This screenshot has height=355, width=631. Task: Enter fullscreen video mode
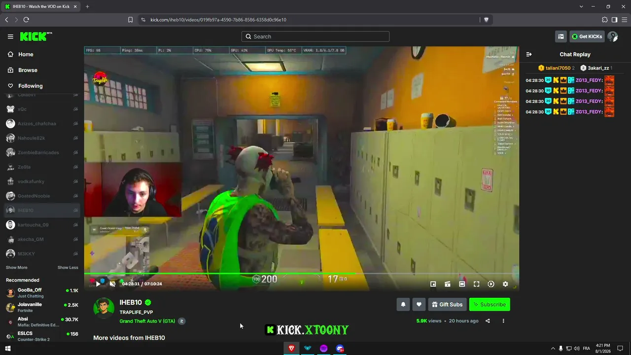point(476,284)
